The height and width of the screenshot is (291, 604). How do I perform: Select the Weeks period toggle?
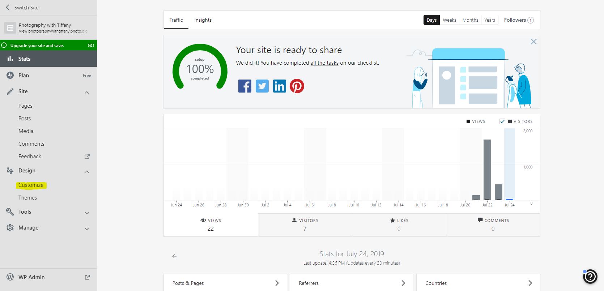coord(449,20)
